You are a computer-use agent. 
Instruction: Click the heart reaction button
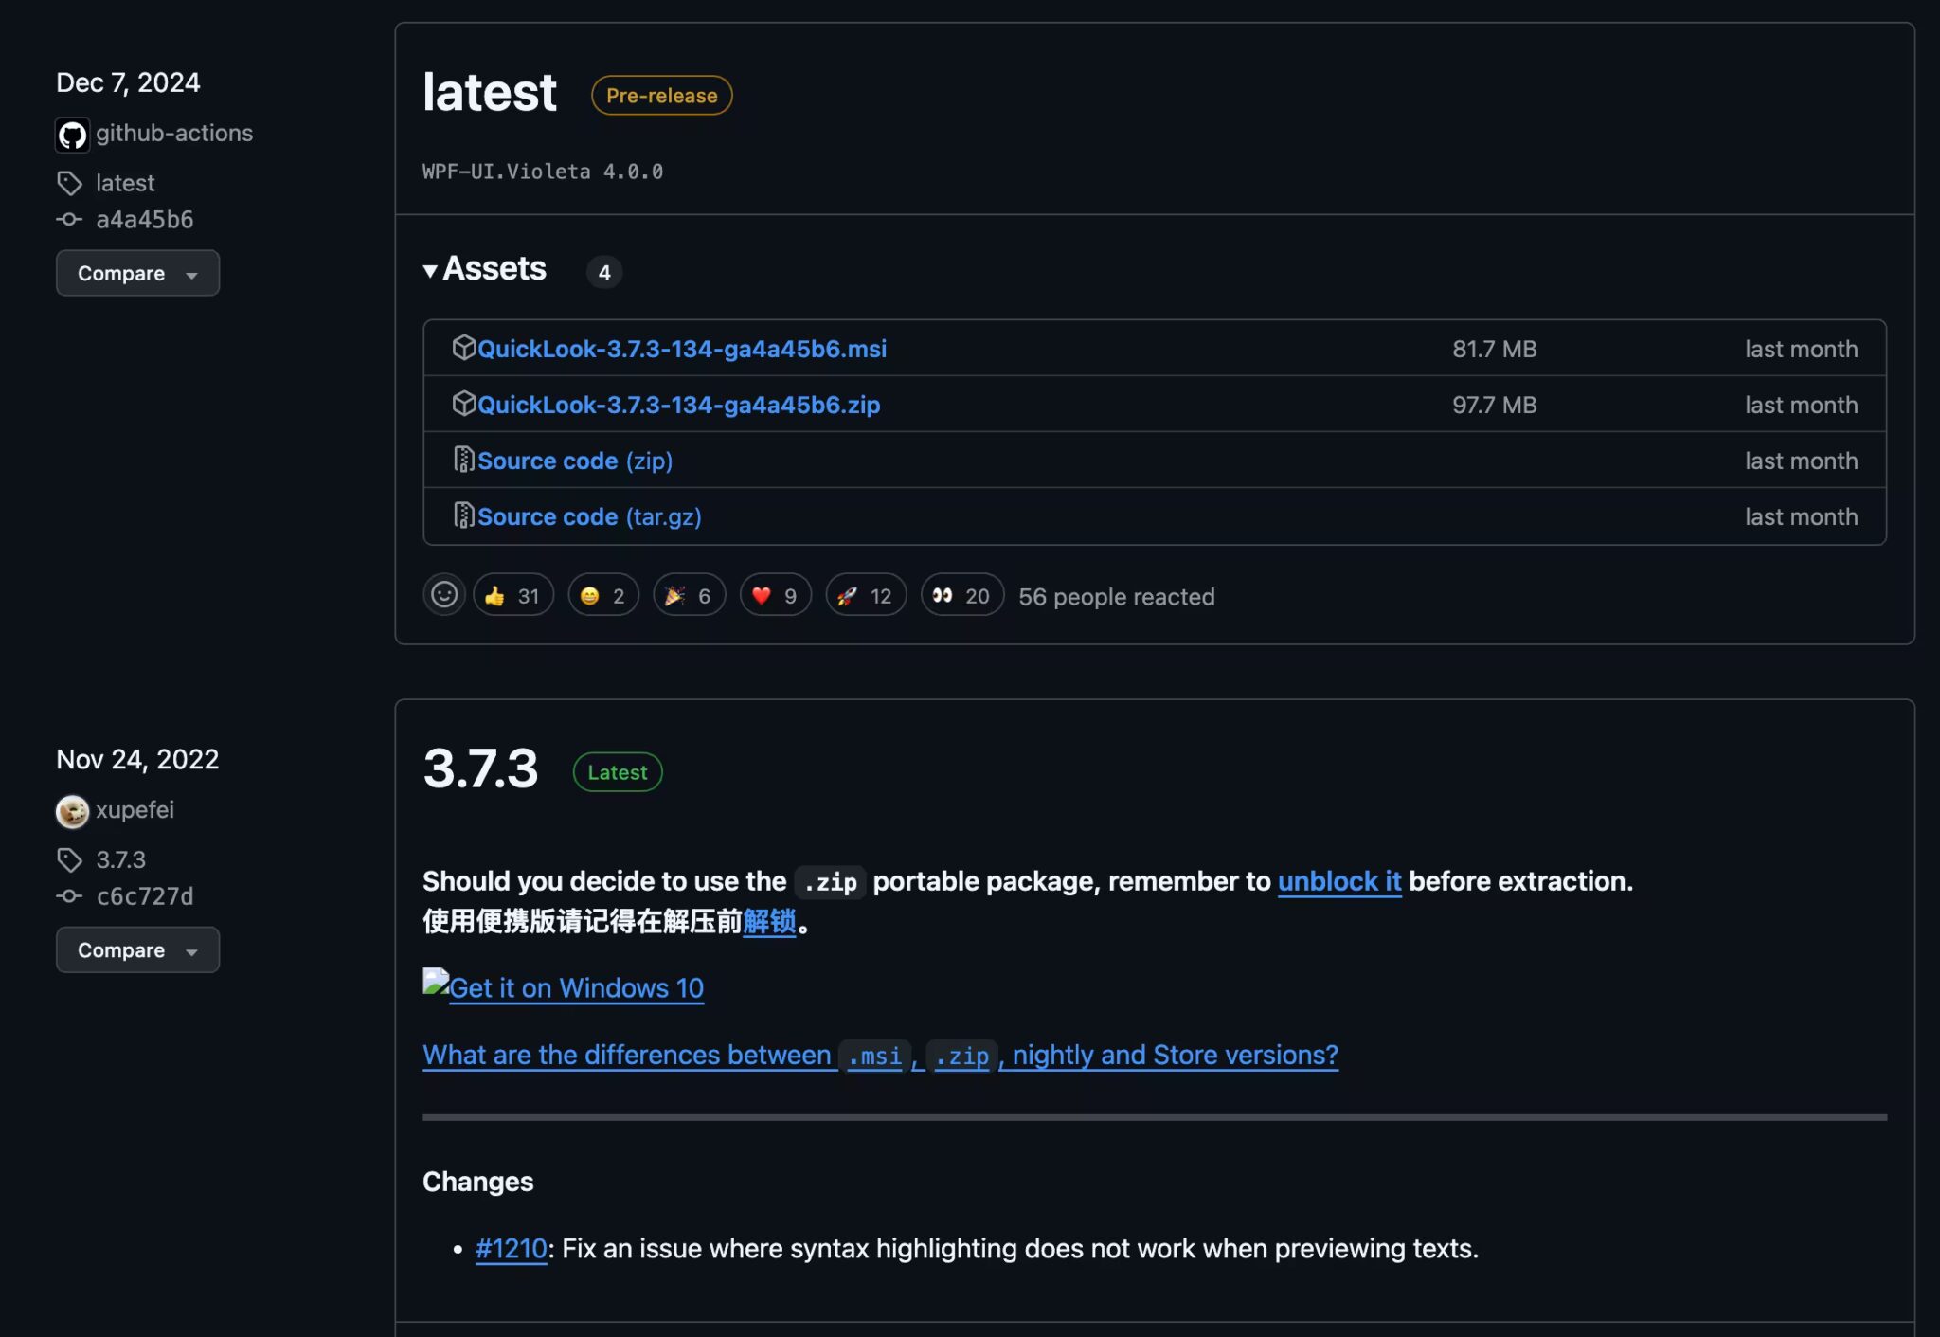point(775,595)
